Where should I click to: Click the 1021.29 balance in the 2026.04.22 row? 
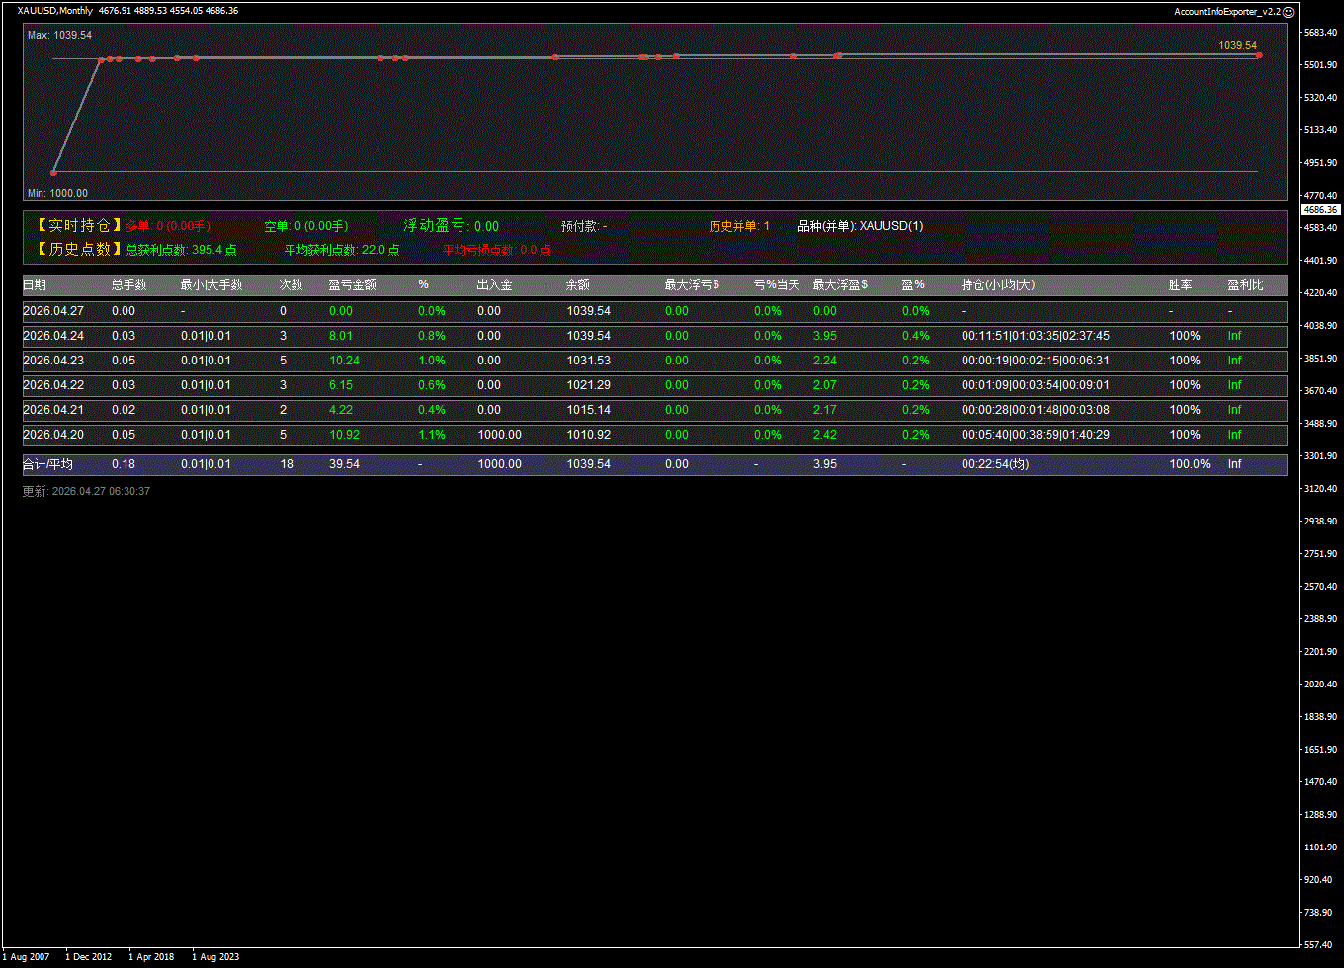pyautogui.click(x=588, y=385)
